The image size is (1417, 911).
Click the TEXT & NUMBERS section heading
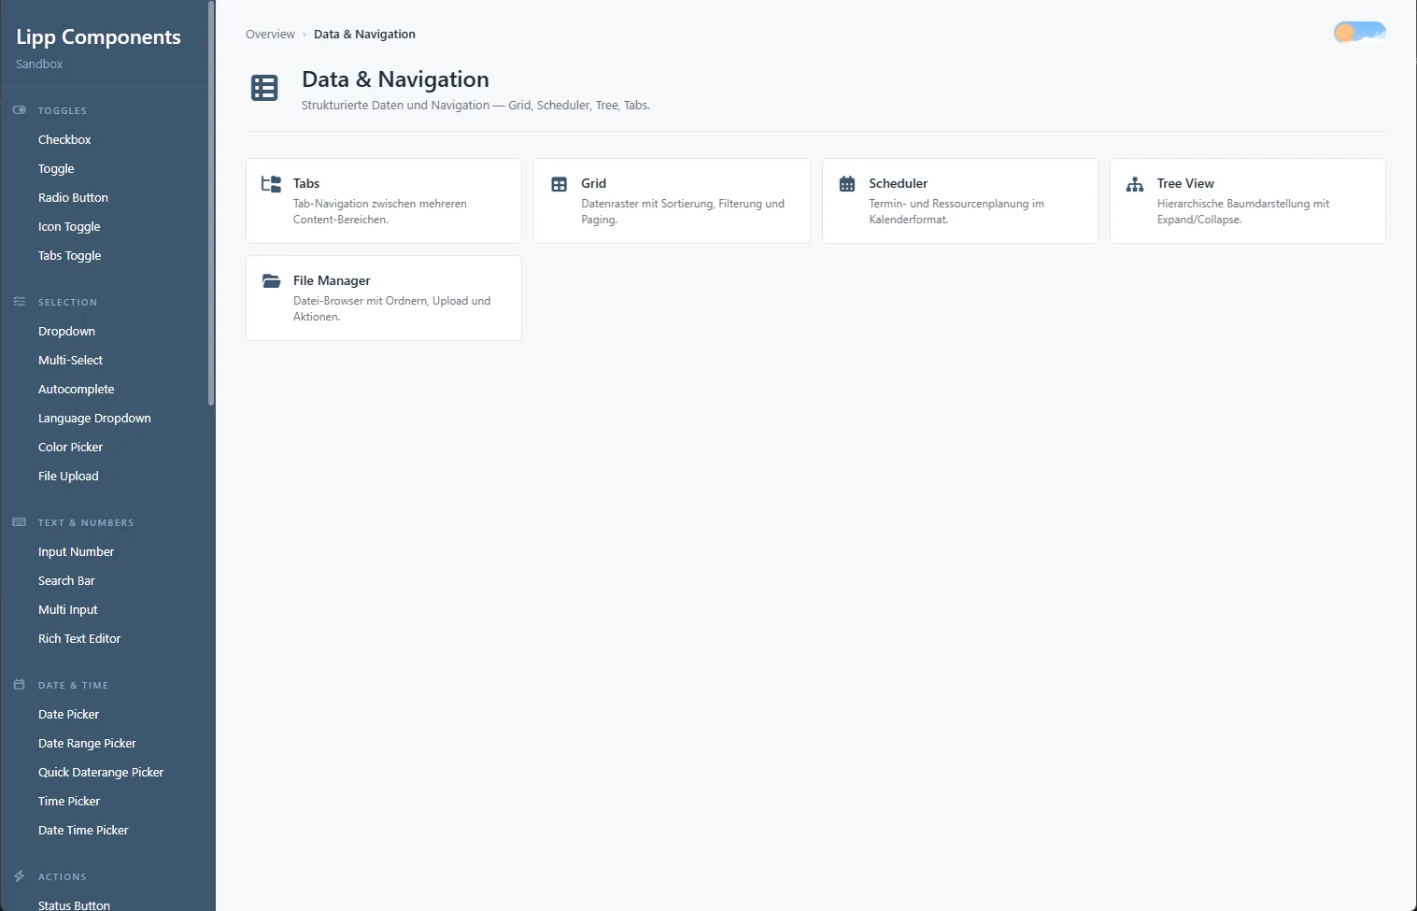coord(86,523)
